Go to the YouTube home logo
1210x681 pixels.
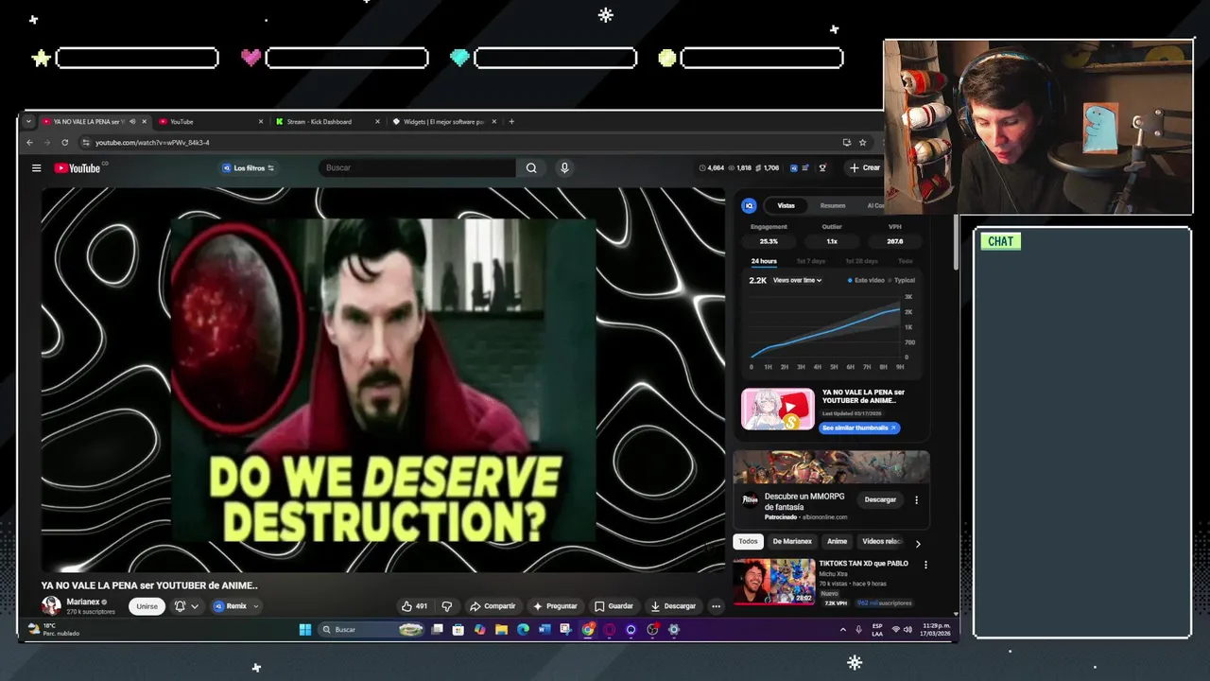pyautogui.click(x=78, y=168)
